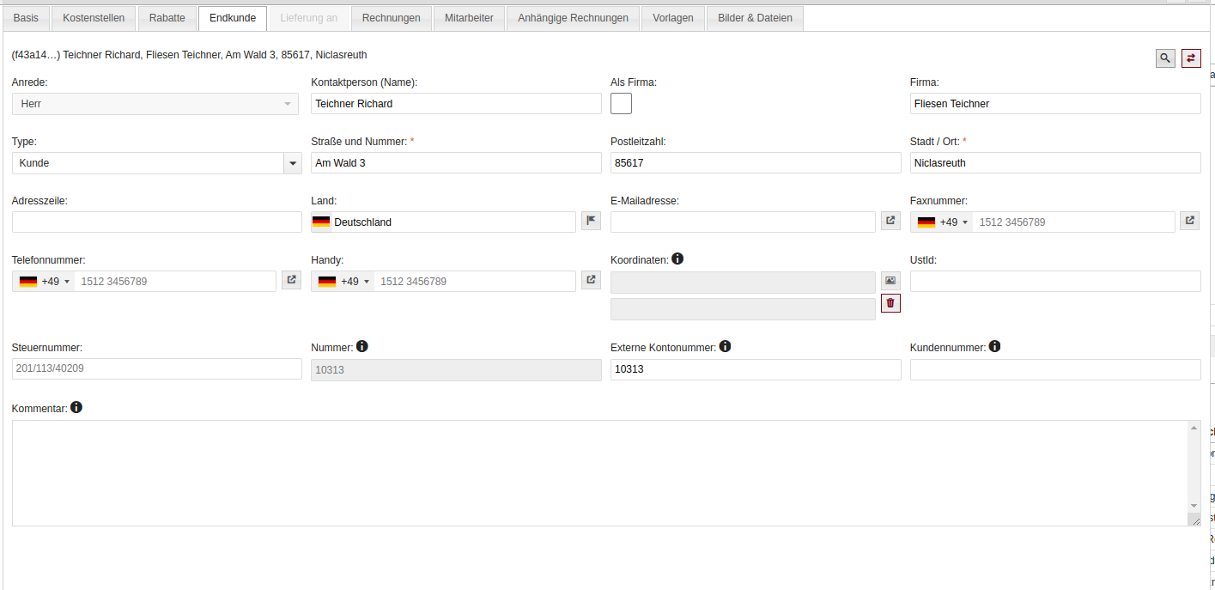Click into the Externe Kontonummer field
The image size is (1215, 590).
755,369
